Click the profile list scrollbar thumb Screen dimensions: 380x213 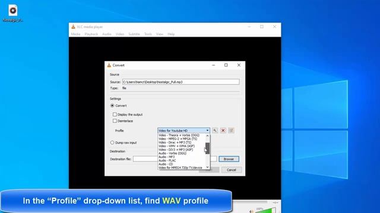coord(207,148)
